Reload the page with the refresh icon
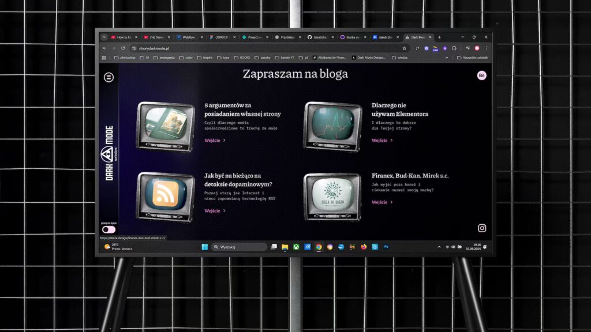 click(123, 48)
